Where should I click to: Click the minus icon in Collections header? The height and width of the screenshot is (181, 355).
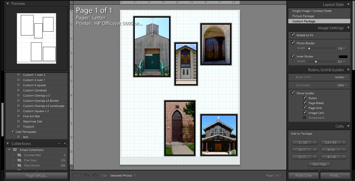coord(59,143)
